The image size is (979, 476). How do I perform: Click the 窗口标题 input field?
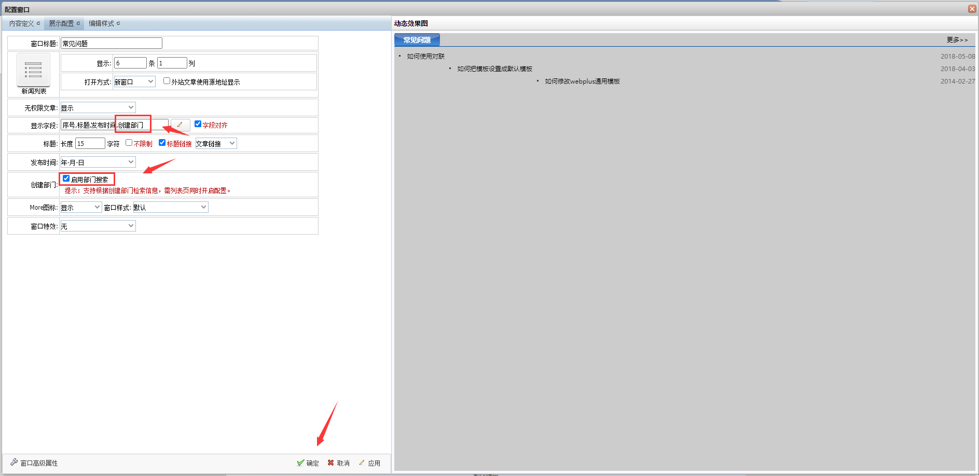pos(111,44)
